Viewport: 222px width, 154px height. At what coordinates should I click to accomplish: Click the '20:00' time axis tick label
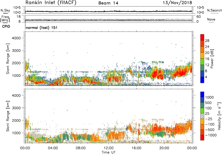164,148
